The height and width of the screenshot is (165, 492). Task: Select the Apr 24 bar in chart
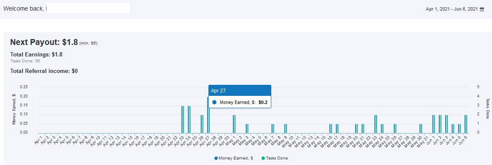189,119
